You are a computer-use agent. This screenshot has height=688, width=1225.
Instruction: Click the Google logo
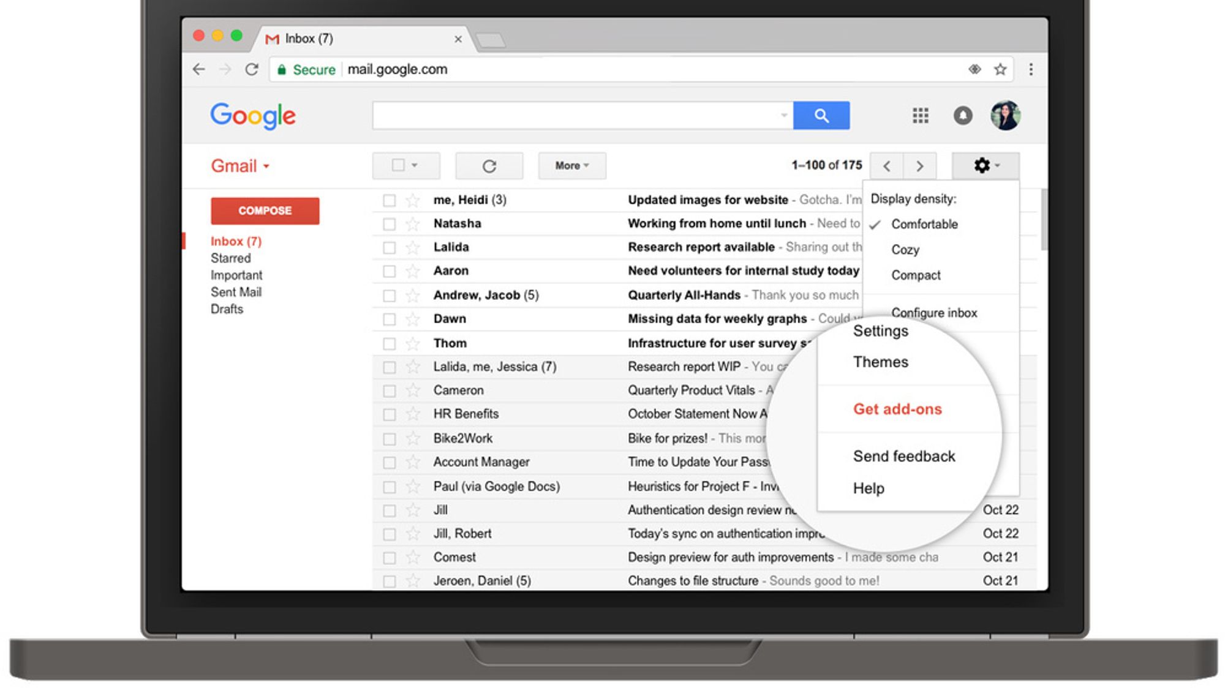[x=252, y=115]
